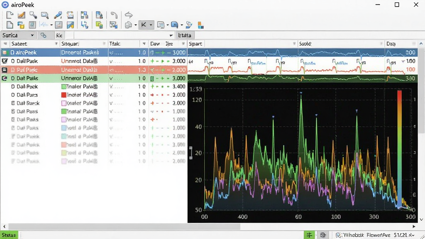Select the magnifier search tool icon
This screenshot has width=425, height=239.
pyautogui.click(x=33, y=15)
